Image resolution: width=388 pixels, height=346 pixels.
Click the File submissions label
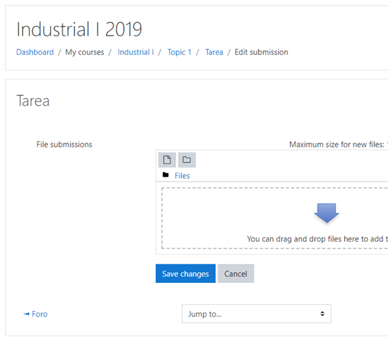coord(64,145)
